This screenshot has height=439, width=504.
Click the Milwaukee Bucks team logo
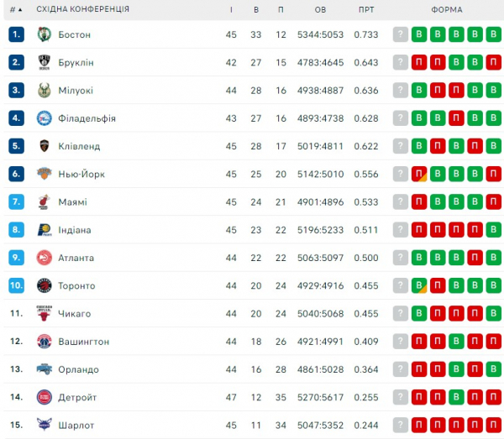pyautogui.click(x=45, y=91)
